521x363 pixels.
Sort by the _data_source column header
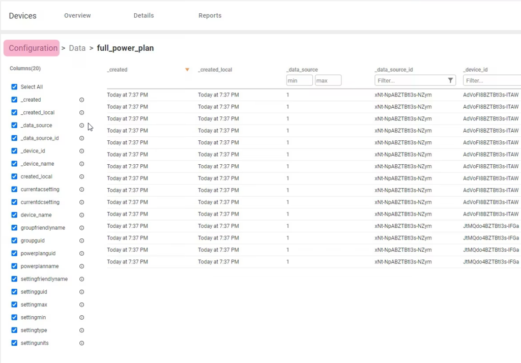302,70
